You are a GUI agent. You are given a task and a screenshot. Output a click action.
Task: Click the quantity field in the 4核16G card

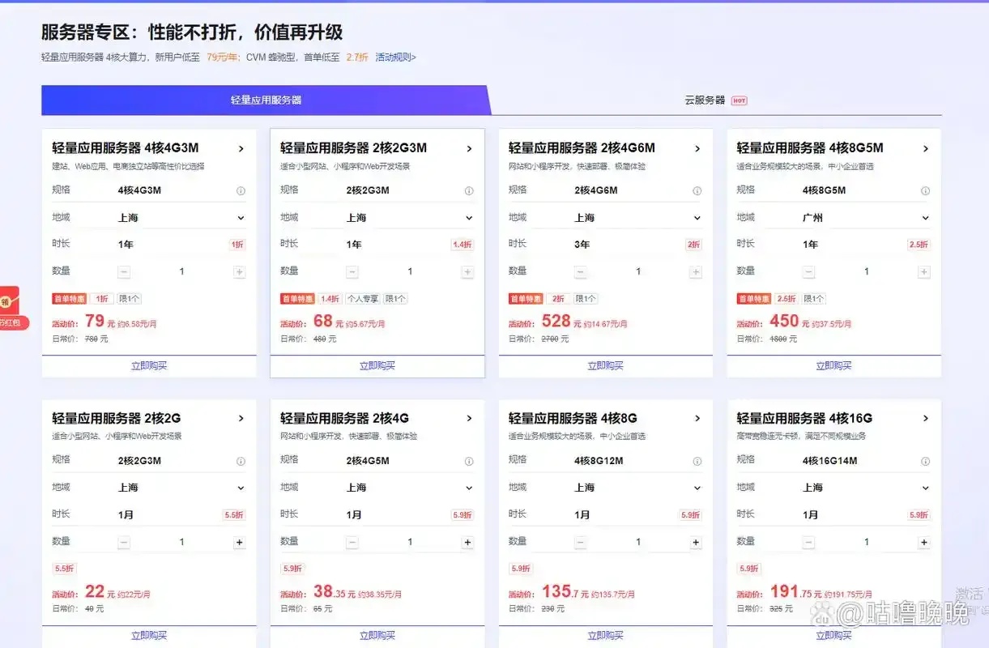click(x=867, y=542)
